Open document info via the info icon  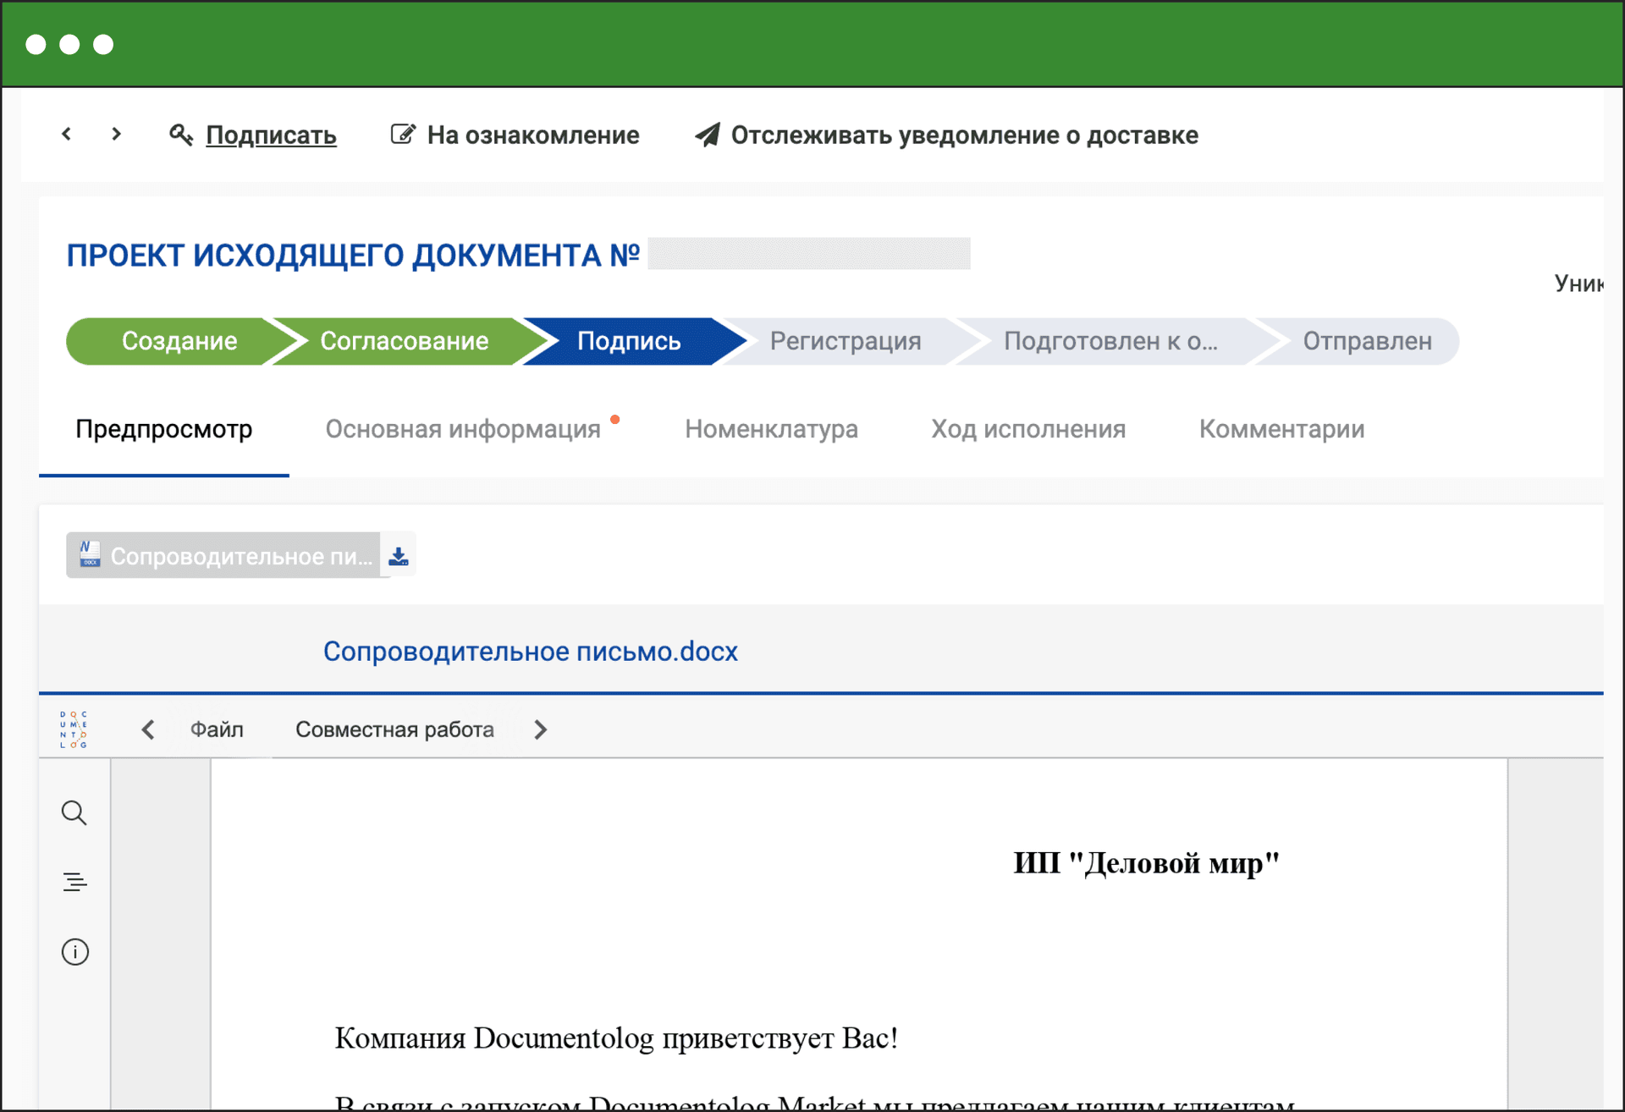(x=74, y=951)
